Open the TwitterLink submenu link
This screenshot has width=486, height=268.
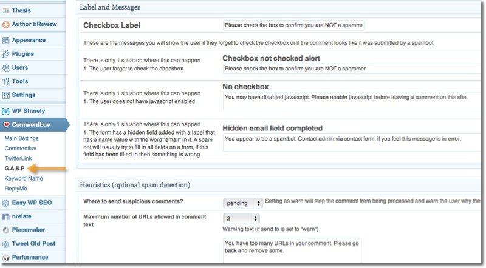[x=19, y=158]
